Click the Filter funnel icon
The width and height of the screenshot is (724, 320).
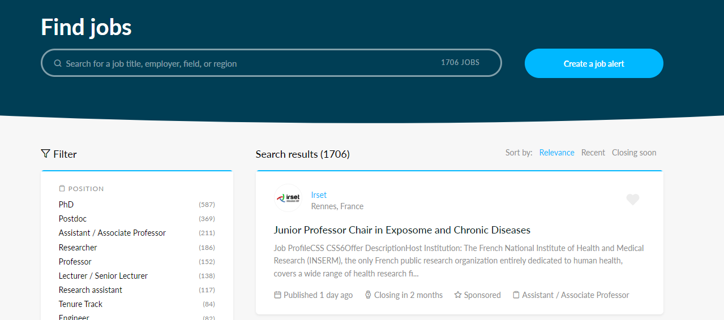tap(46, 154)
